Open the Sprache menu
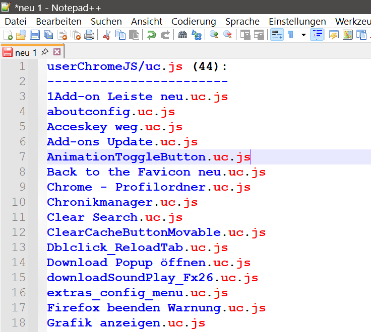This screenshot has height=332, width=371. [x=242, y=22]
